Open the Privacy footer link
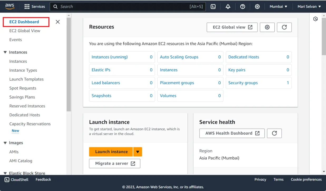 (x=260, y=179)
